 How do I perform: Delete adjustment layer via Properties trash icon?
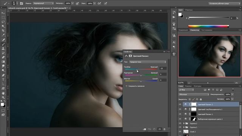[164, 129]
